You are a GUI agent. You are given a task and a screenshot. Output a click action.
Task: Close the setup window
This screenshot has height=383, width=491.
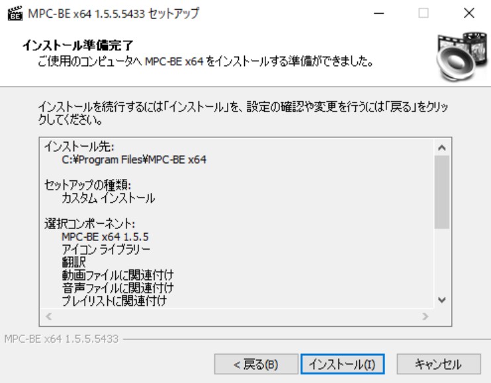469,13
